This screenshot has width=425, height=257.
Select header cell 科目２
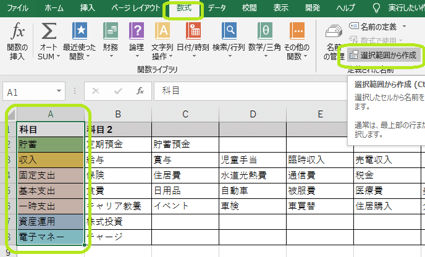coord(118,129)
